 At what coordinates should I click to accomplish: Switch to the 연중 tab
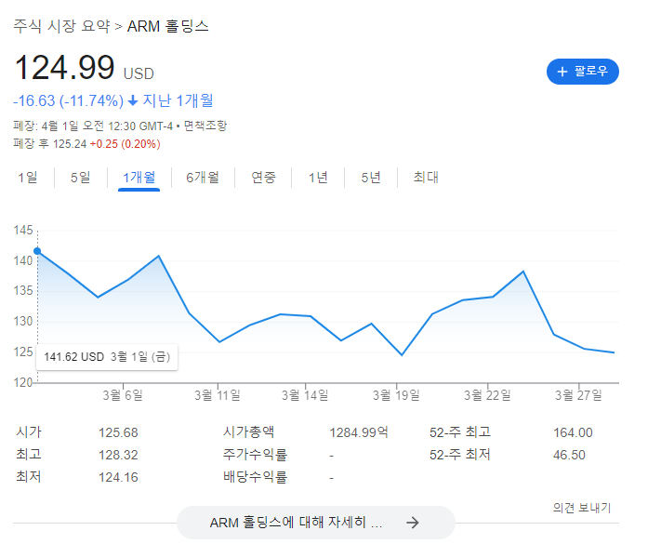point(263,178)
